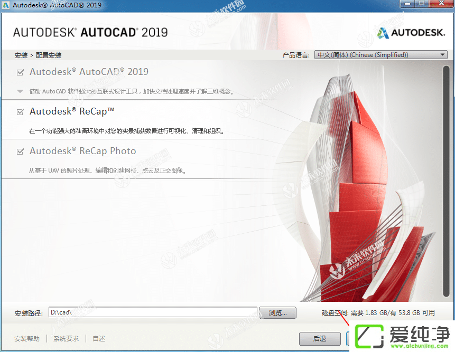The width and height of the screenshot is (455, 352).
Task: Click the AUTODESK AUTOCAD 2019 header logo
Action: click(x=91, y=32)
